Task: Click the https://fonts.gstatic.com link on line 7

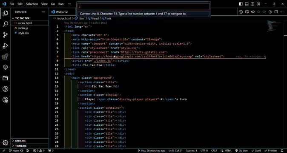Action: click(143, 52)
